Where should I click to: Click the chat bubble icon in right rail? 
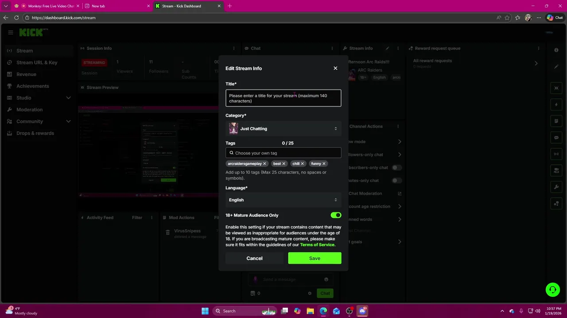pyautogui.click(x=556, y=137)
